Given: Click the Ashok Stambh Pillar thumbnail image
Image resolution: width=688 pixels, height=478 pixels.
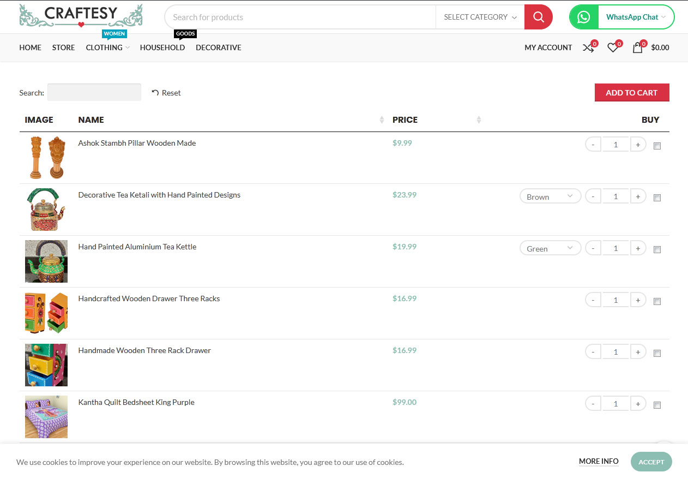Looking at the screenshot, I should [46, 158].
